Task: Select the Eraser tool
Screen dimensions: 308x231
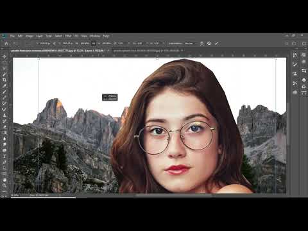Action: pos(4,127)
